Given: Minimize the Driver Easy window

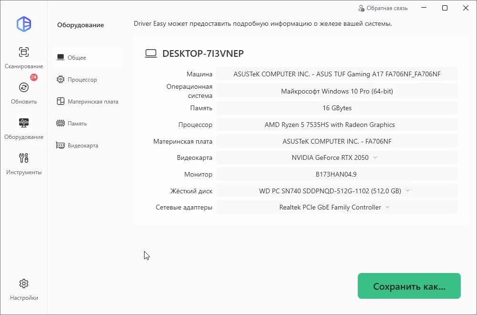Looking at the screenshot, I should (x=424, y=8).
